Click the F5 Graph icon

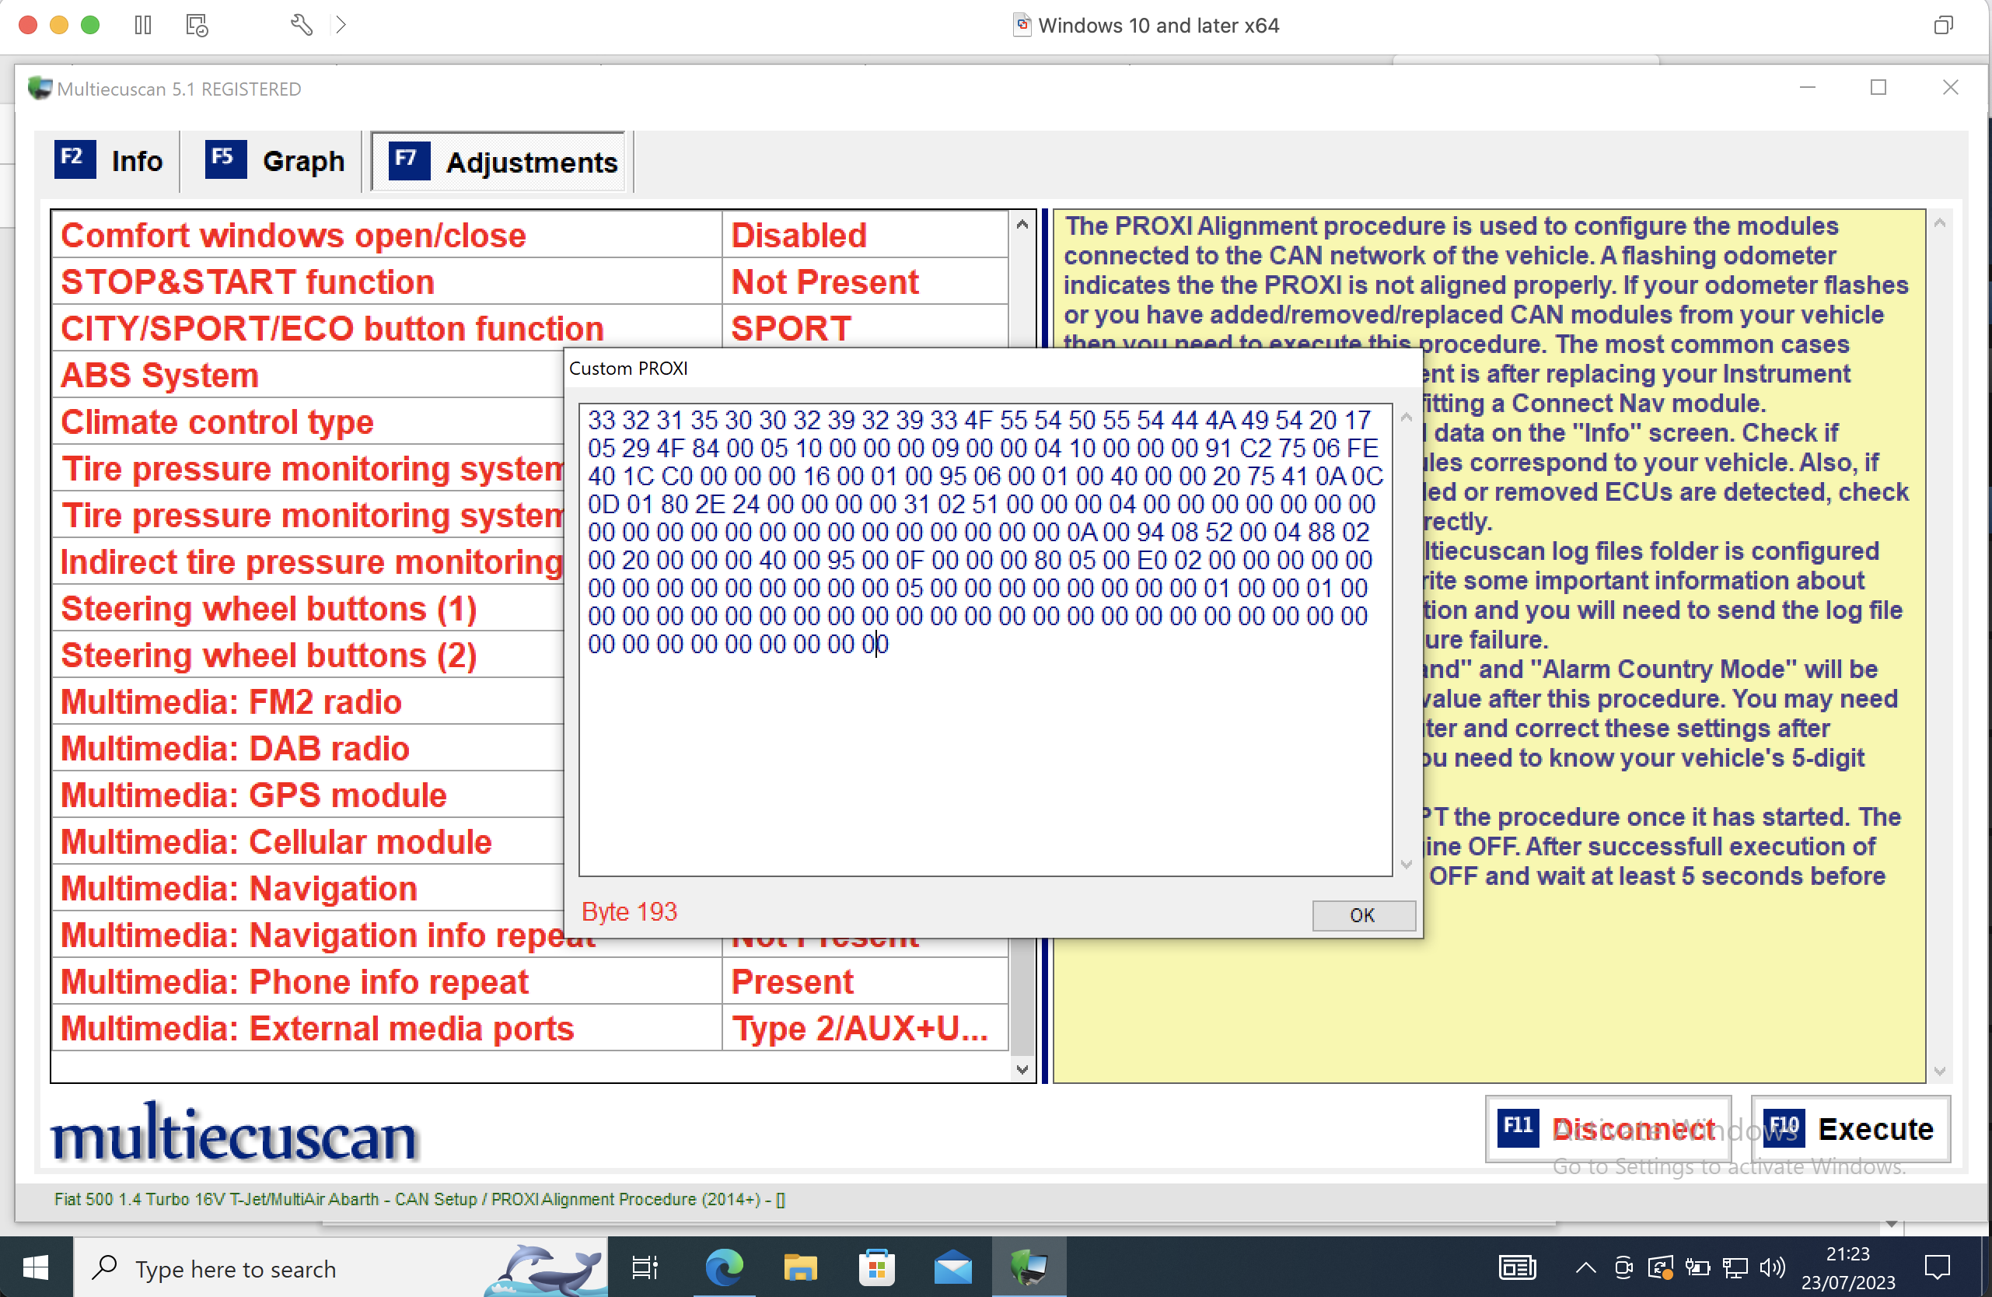click(225, 159)
